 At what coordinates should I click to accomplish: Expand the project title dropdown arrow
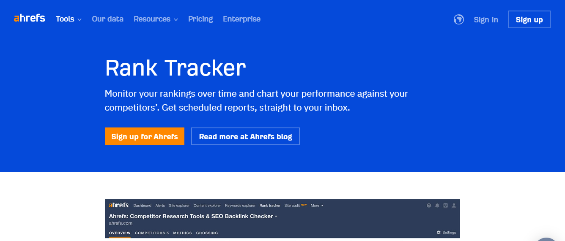pyautogui.click(x=276, y=217)
